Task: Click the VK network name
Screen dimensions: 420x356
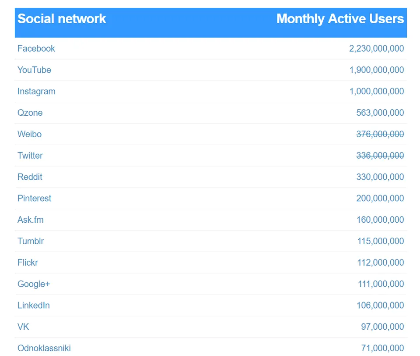Action: 23,327
